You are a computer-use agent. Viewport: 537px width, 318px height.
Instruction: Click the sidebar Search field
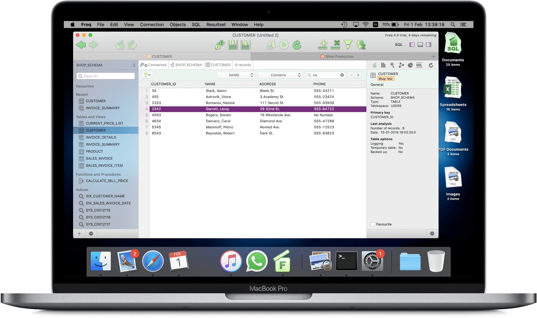click(106, 76)
